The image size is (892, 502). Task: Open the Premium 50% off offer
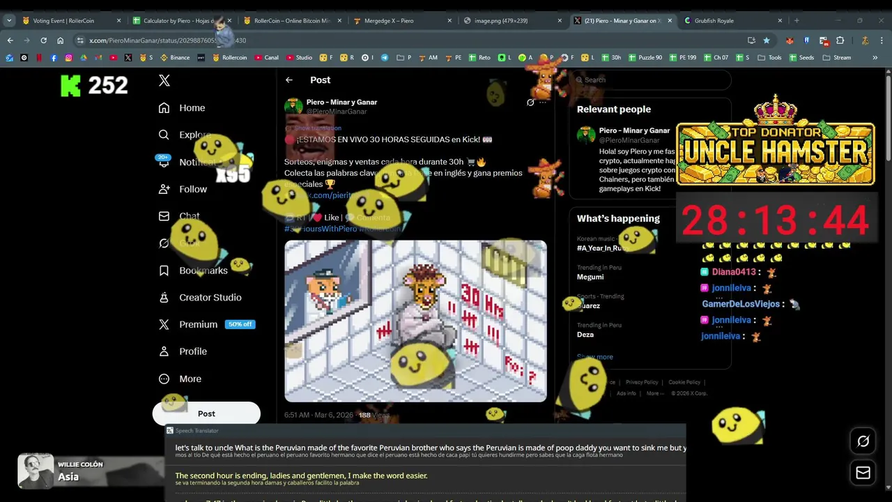(206, 324)
